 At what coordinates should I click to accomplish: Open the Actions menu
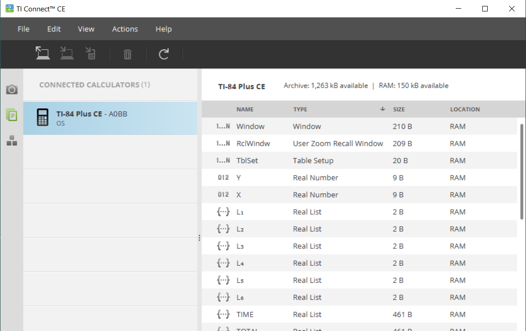pyautogui.click(x=125, y=29)
